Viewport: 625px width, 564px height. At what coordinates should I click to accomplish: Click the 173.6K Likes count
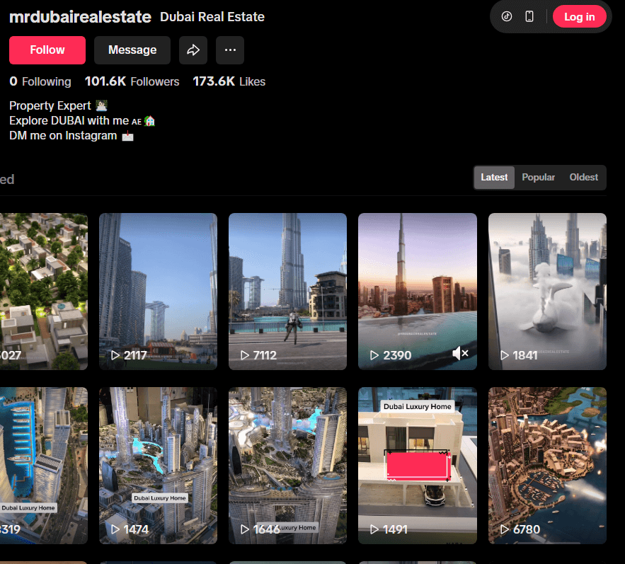tap(229, 81)
